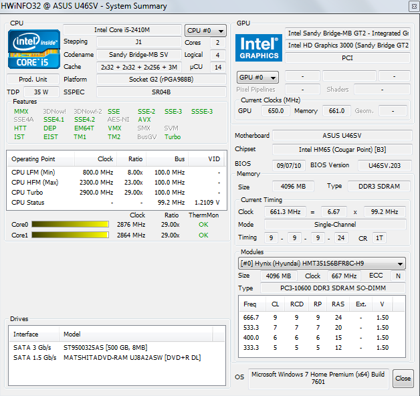
Task: Click the PC3-10600 DDR3 SDRAM SO-DIMM field
Action: pyautogui.click(x=333, y=288)
